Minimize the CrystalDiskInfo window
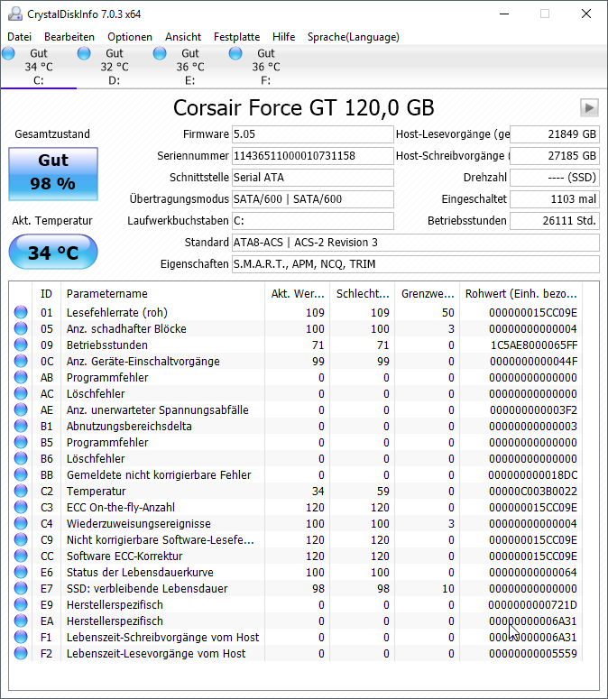Viewport: 608px width, 699px height. pyautogui.click(x=504, y=14)
